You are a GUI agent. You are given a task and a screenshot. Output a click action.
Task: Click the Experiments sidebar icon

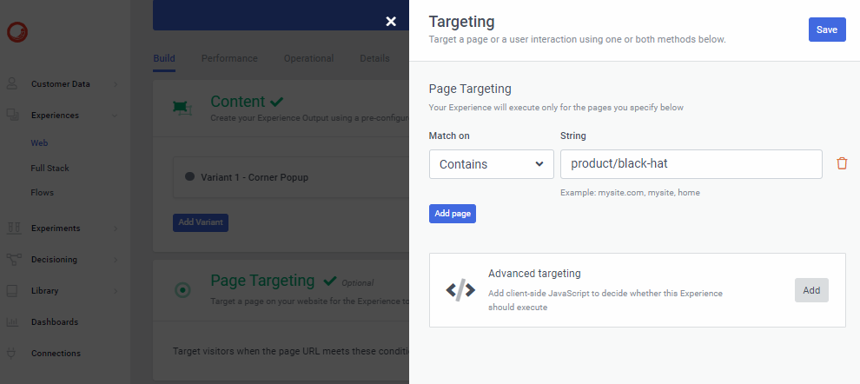point(13,228)
